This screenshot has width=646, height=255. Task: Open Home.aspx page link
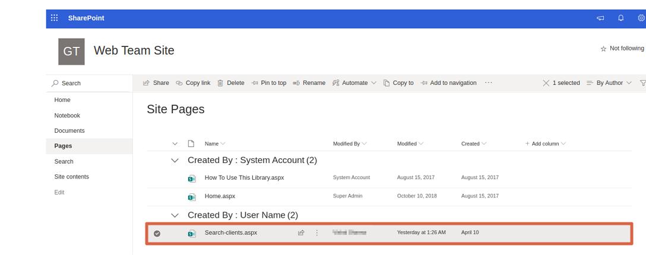[220, 196]
